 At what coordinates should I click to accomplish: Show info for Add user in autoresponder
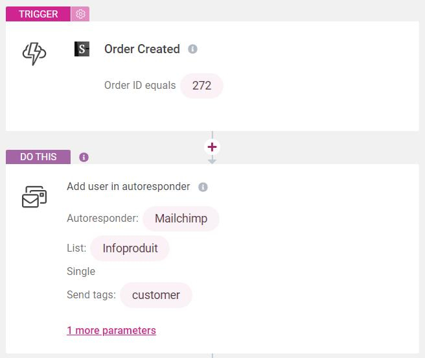click(203, 187)
